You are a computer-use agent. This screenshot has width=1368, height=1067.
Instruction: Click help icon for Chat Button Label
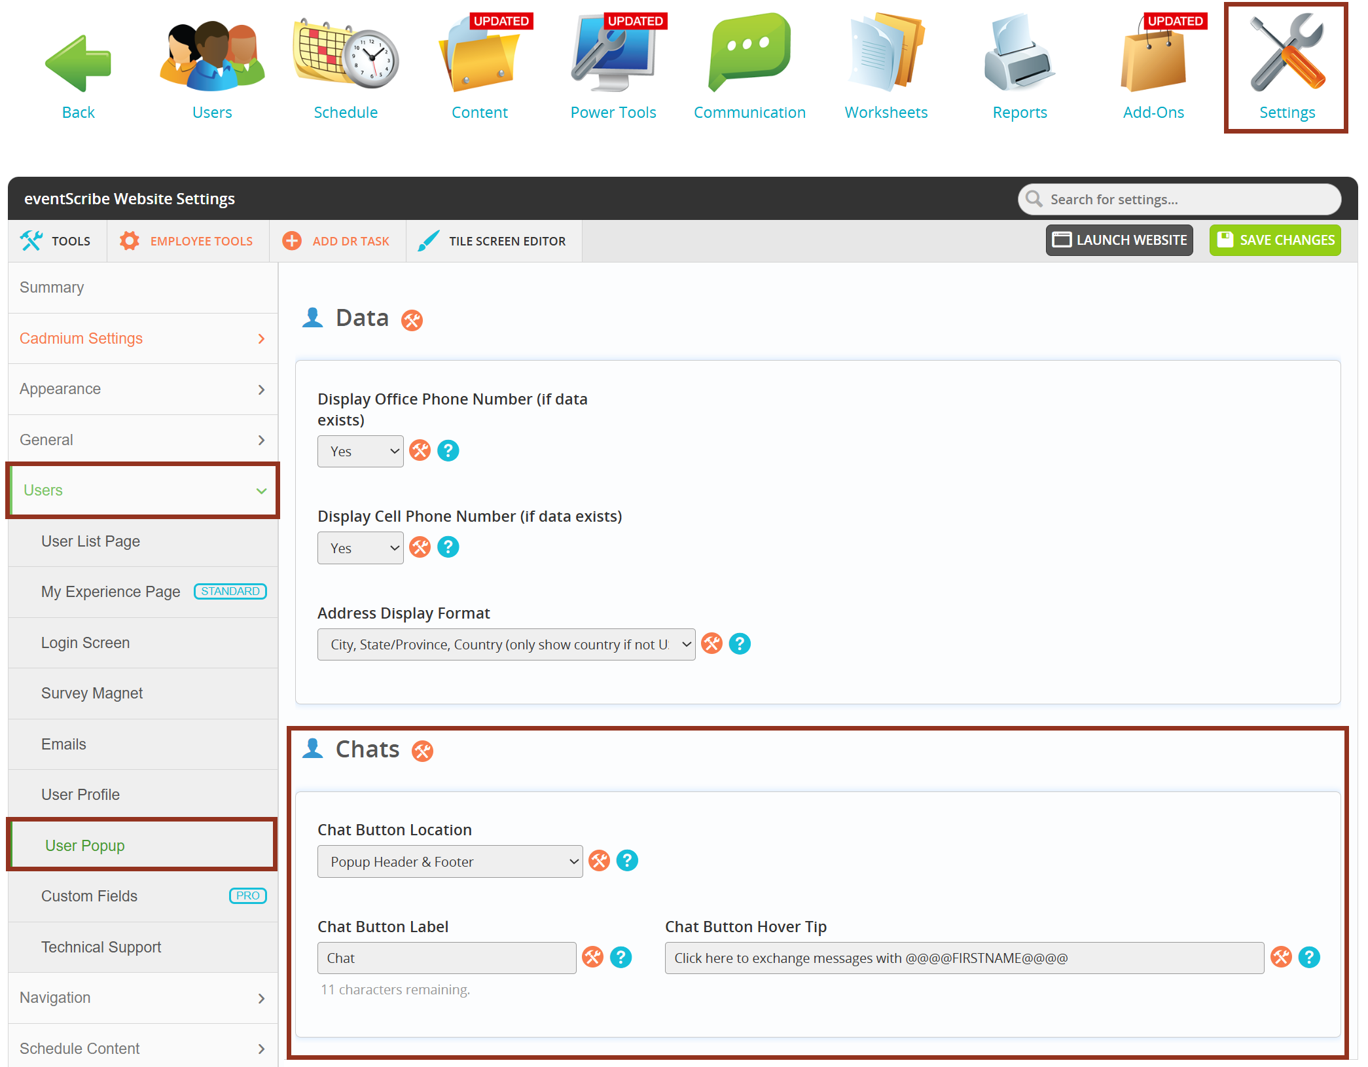pyautogui.click(x=621, y=958)
